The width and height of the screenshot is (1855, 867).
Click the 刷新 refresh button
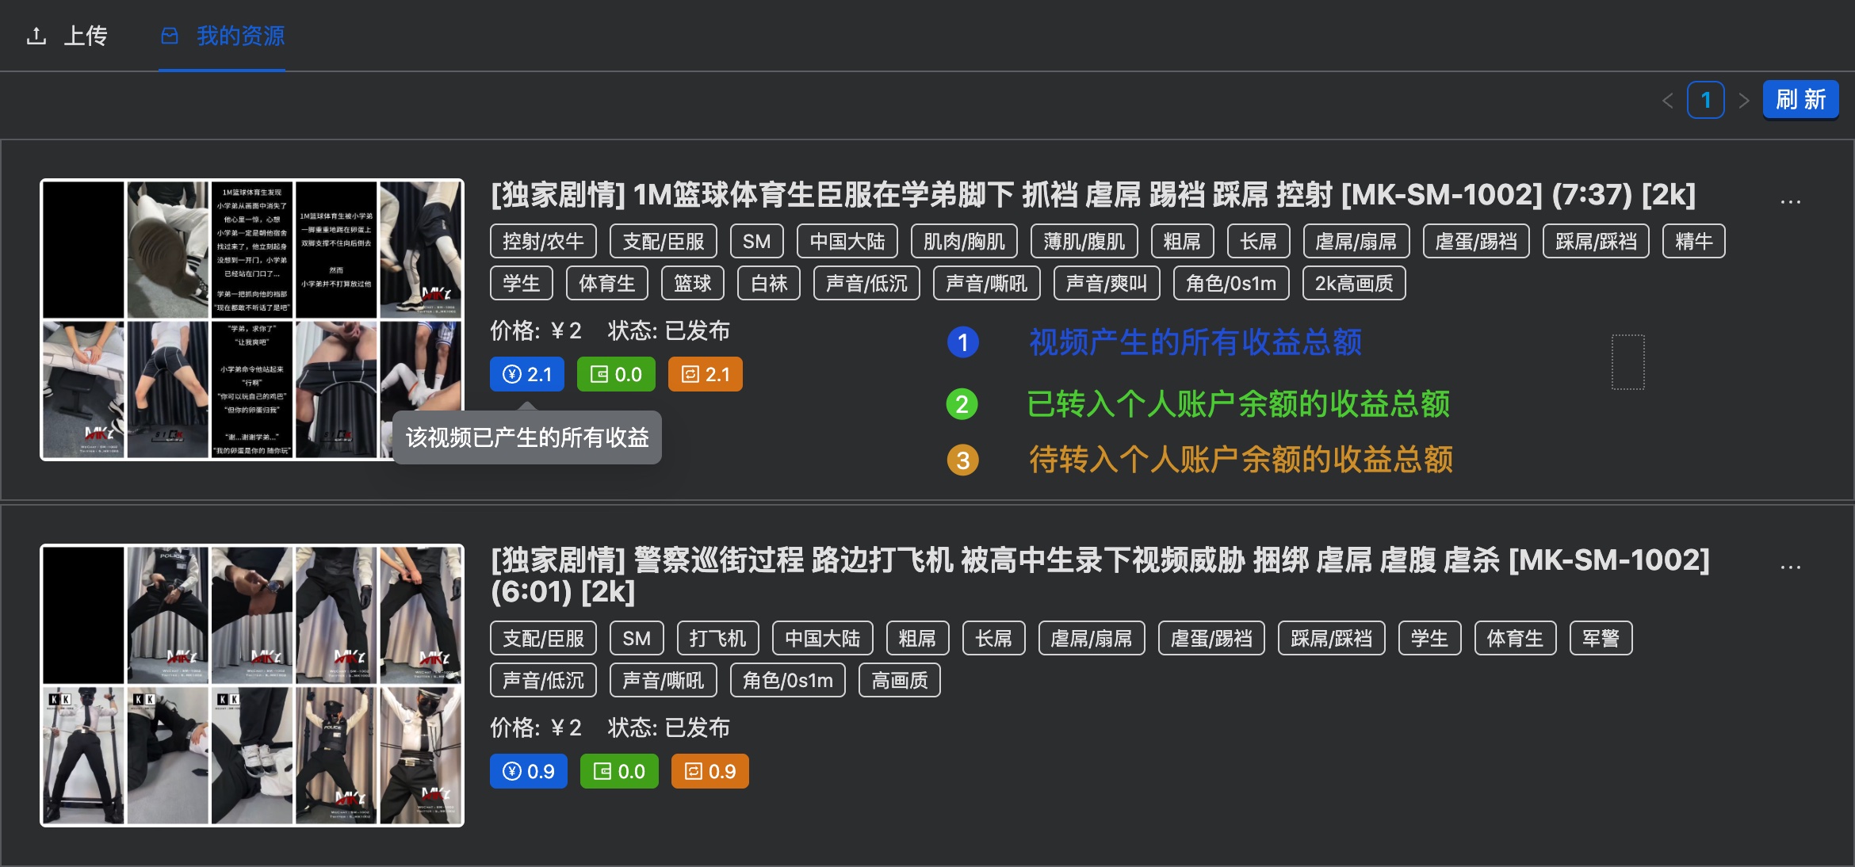click(1800, 99)
